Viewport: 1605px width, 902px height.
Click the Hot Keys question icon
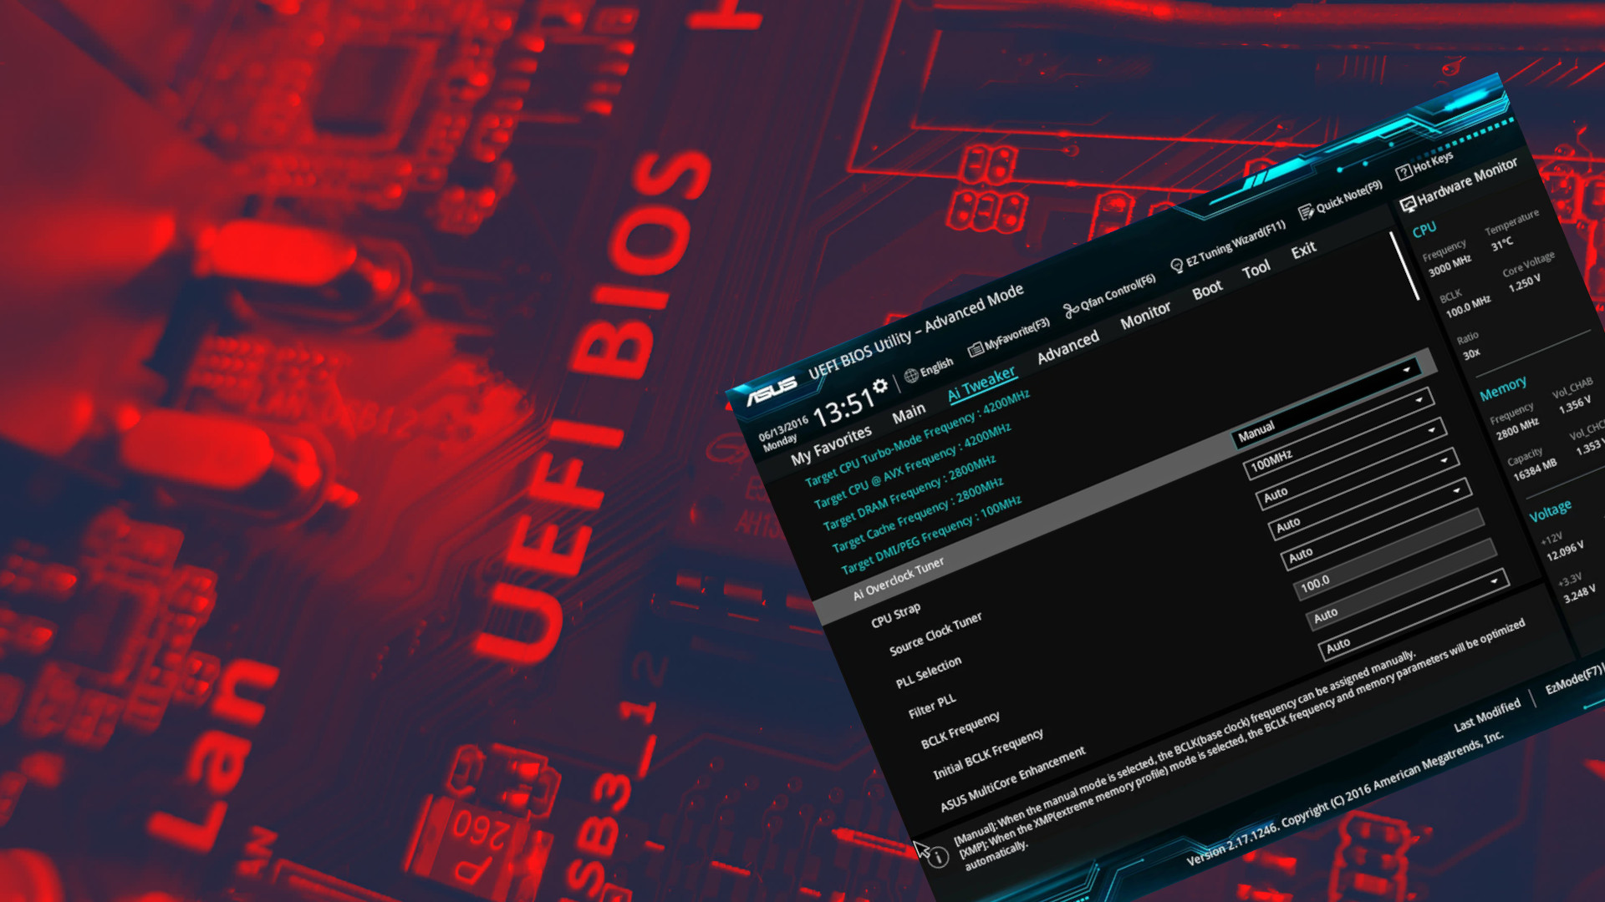(x=1404, y=172)
